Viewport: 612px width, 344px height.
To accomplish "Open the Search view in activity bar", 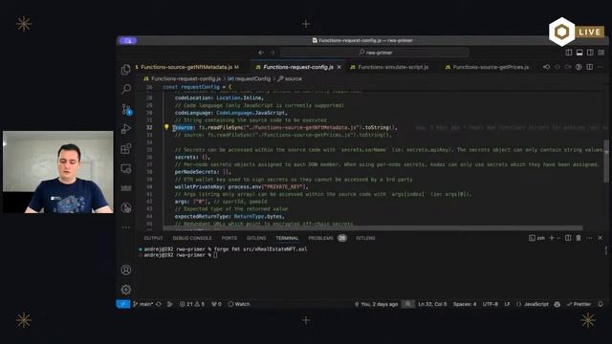I will (125, 89).
